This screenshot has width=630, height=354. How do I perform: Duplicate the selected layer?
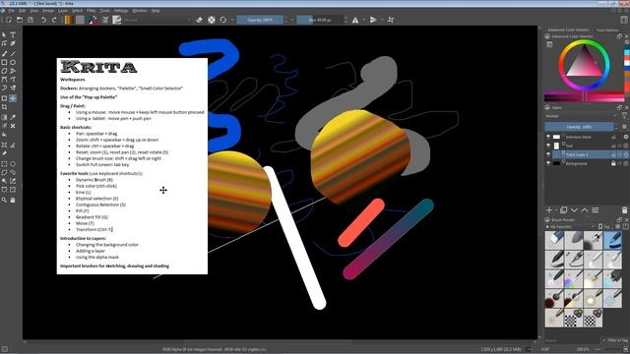[x=564, y=210]
